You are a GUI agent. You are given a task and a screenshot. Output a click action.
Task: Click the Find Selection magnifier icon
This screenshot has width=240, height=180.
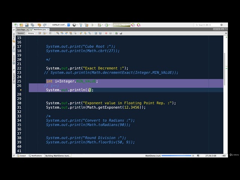click(57, 33)
